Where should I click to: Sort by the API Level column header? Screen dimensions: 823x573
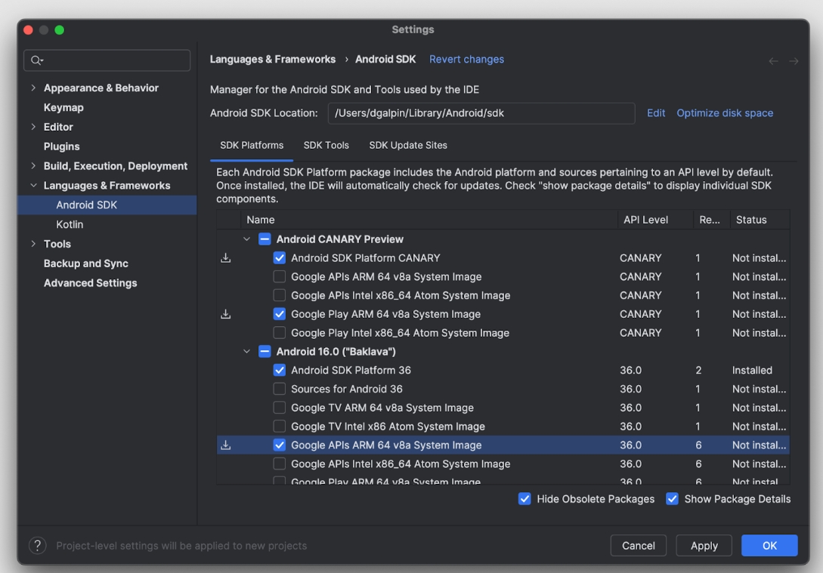coord(655,220)
